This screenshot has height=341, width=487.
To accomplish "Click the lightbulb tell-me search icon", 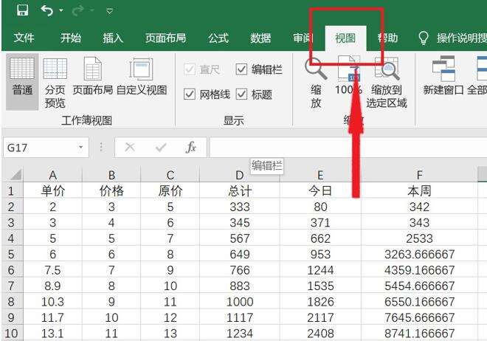I will (424, 38).
